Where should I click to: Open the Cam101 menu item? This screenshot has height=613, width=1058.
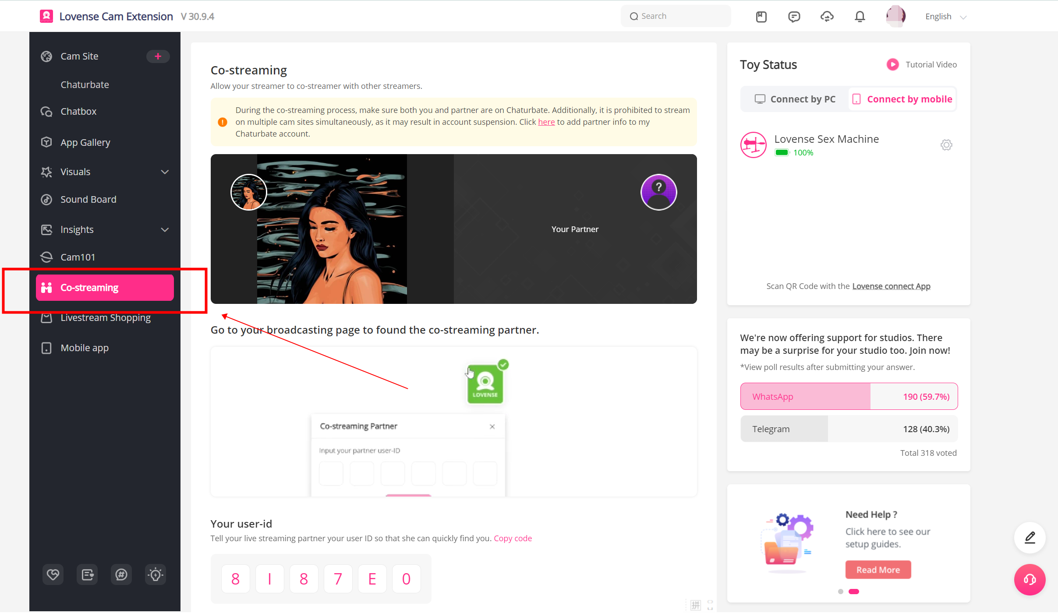(x=78, y=257)
